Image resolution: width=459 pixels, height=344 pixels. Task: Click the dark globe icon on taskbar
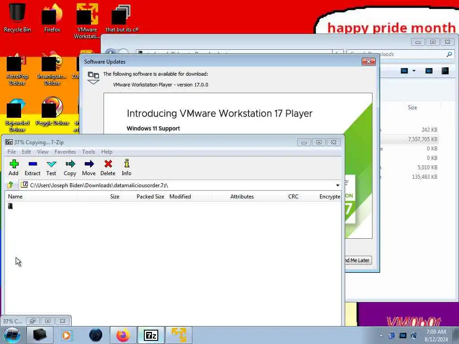(x=96, y=335)
